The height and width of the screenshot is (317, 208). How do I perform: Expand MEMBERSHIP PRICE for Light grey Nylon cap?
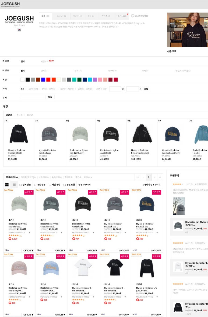pyautogui.click(x=19, y=233)
